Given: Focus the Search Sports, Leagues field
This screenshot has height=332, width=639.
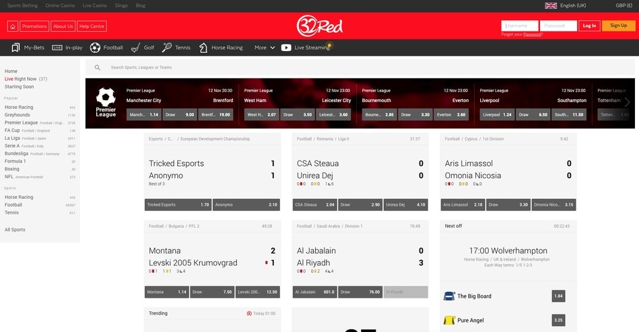Looking at the screenshot, I should click(360, 67).
